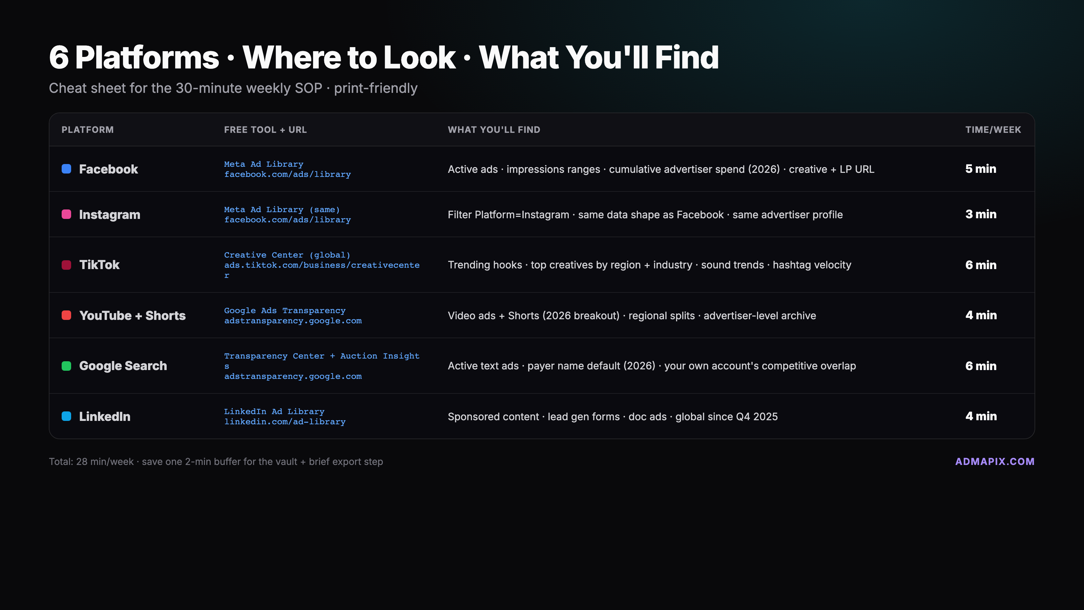This screenshot has width=1084, height=610.
Task: Click the red YouTube + Shorts square
Action: [x=66, y=315]
